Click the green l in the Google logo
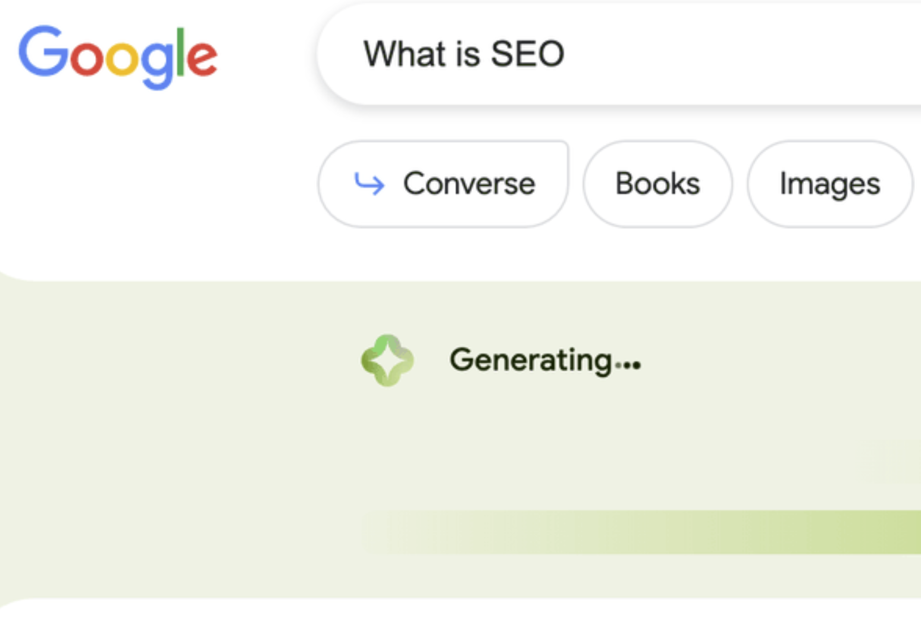 181,51
